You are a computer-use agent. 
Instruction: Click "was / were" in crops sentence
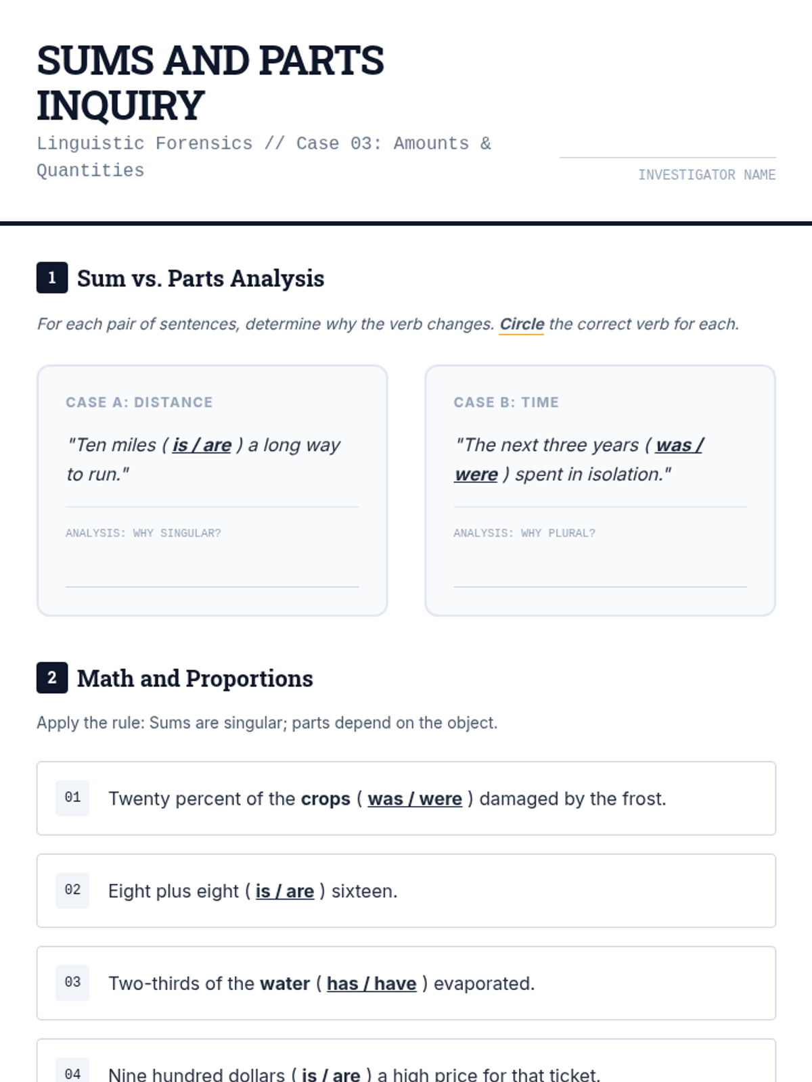pos(415,799)
